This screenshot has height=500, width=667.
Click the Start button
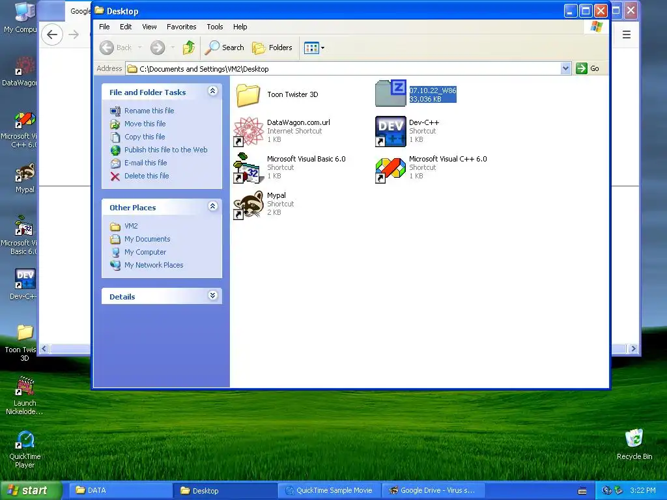(31, 490)
